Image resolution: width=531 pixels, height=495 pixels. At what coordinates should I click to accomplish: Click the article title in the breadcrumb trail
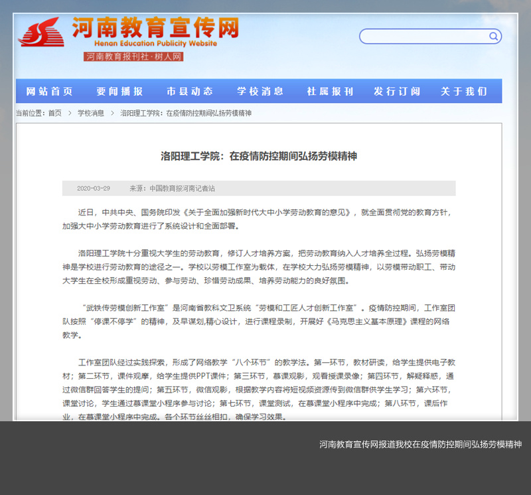click(x=186, y=114)
